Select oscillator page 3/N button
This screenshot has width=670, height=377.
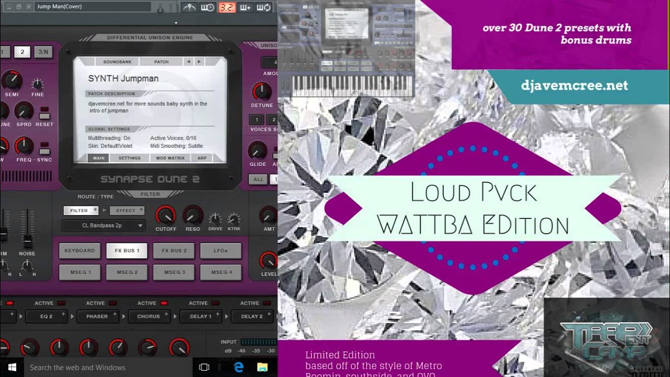click(43, 52)
